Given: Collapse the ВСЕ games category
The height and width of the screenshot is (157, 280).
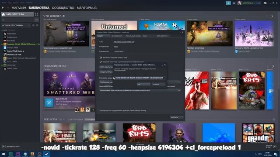Looking at the screenshot, I should [x=2, y=31].
